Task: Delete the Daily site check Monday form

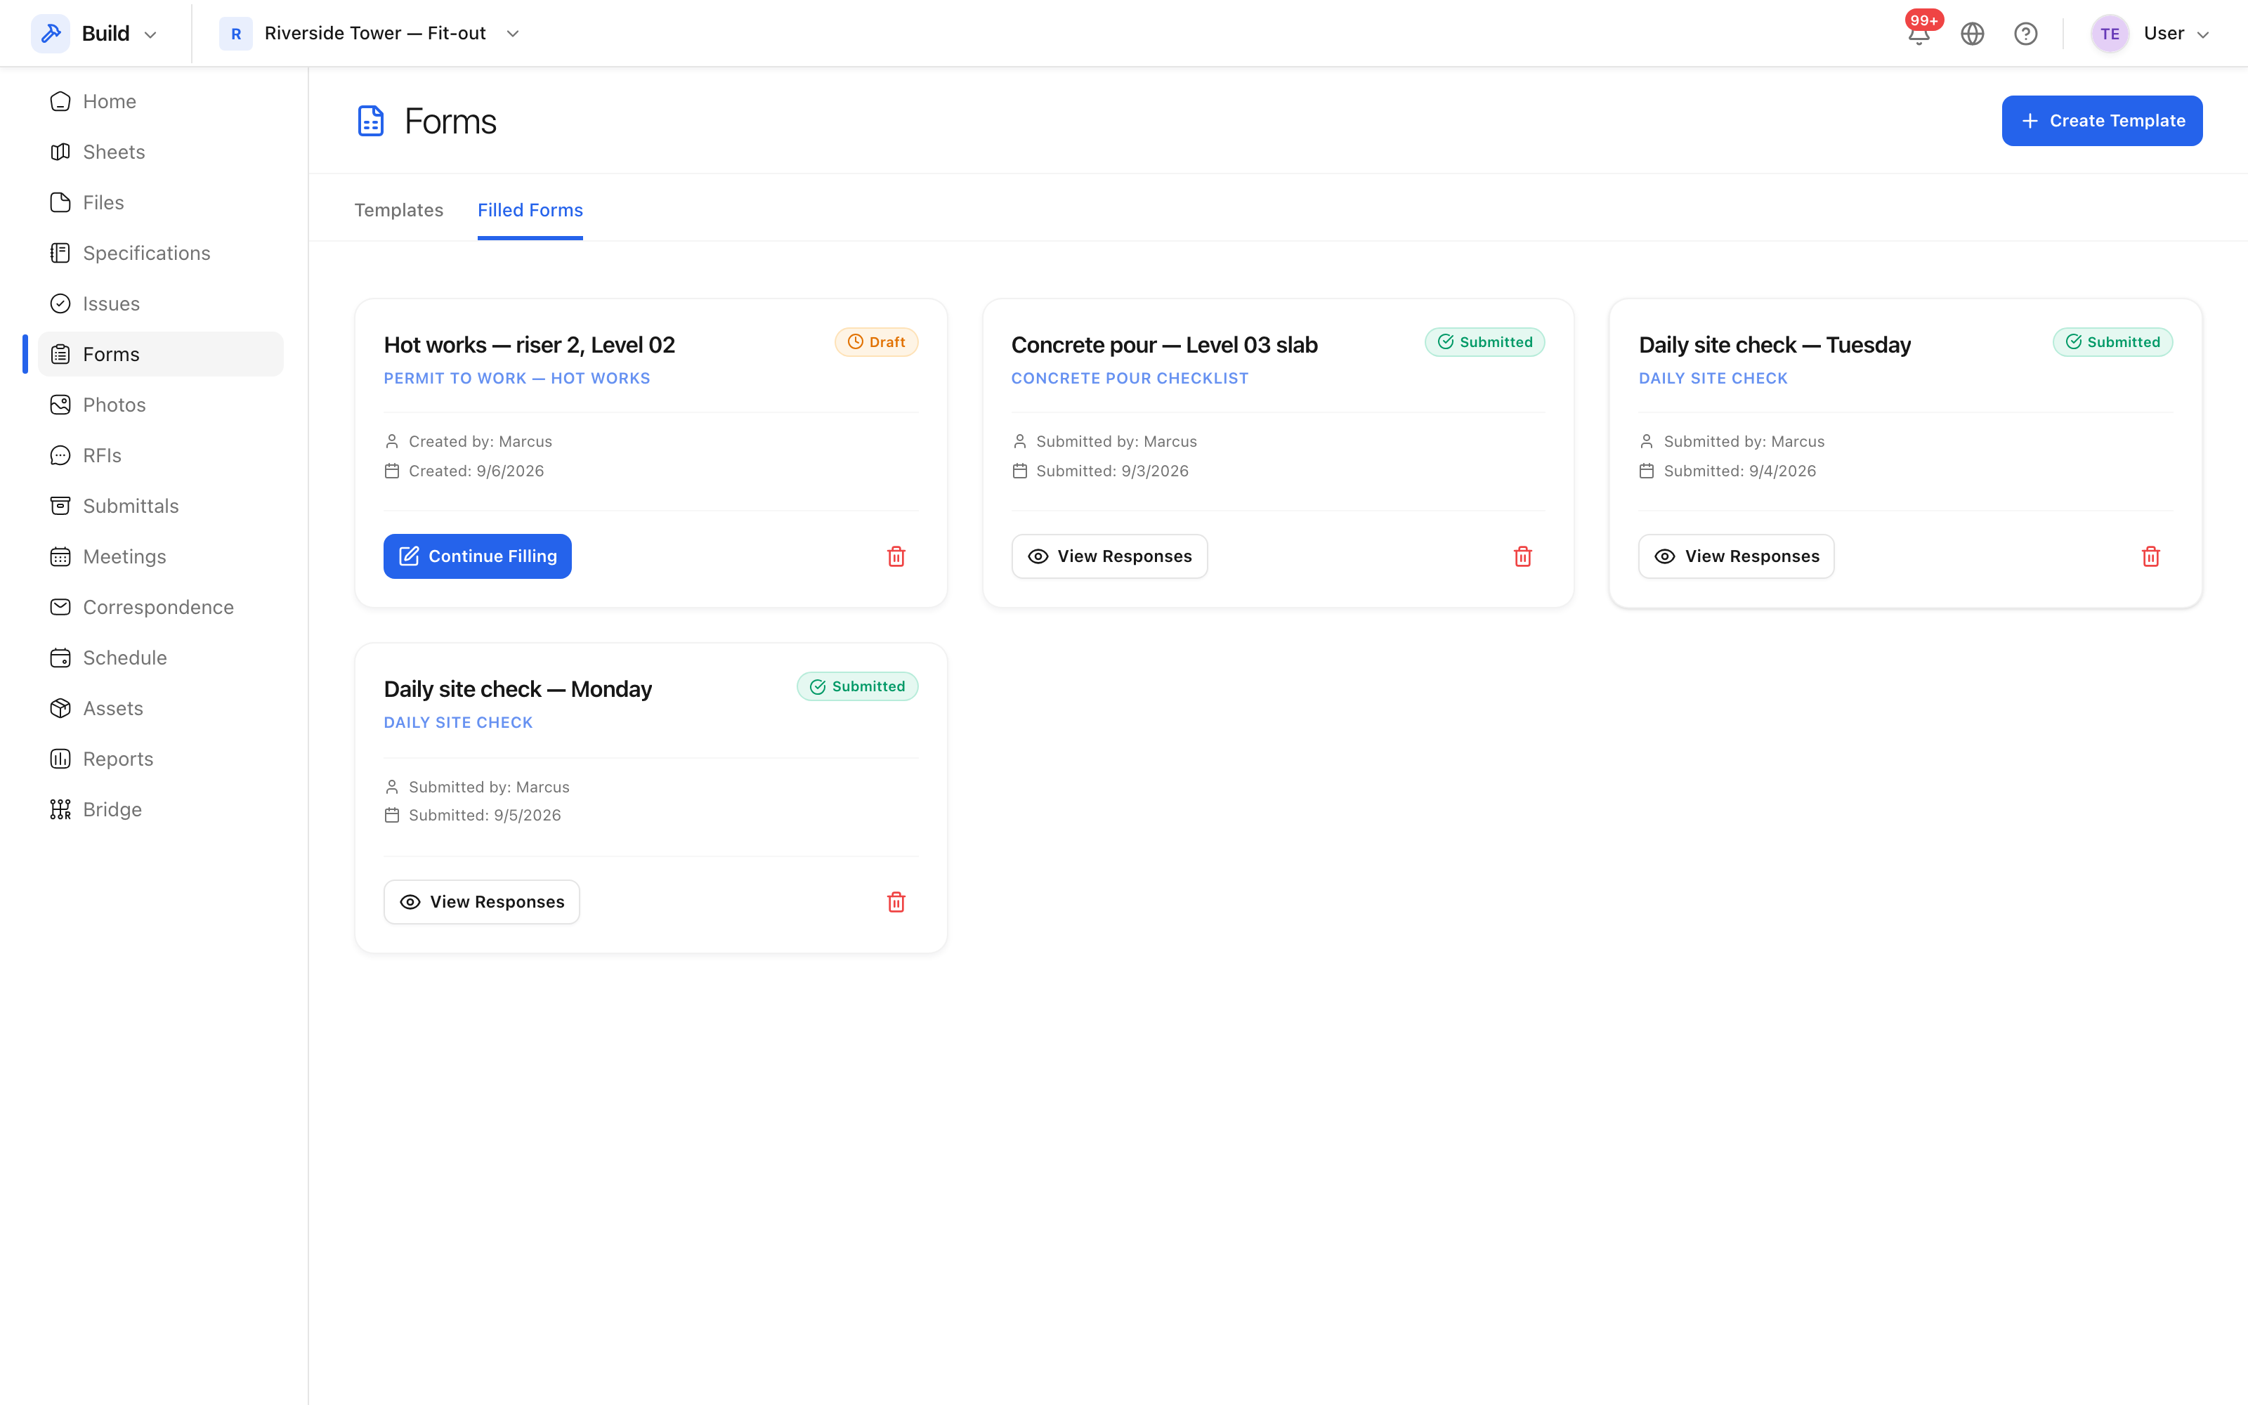Action: 896,902
